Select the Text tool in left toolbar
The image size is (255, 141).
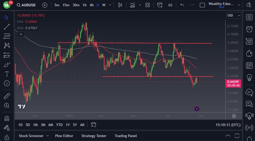coord(7,74)
